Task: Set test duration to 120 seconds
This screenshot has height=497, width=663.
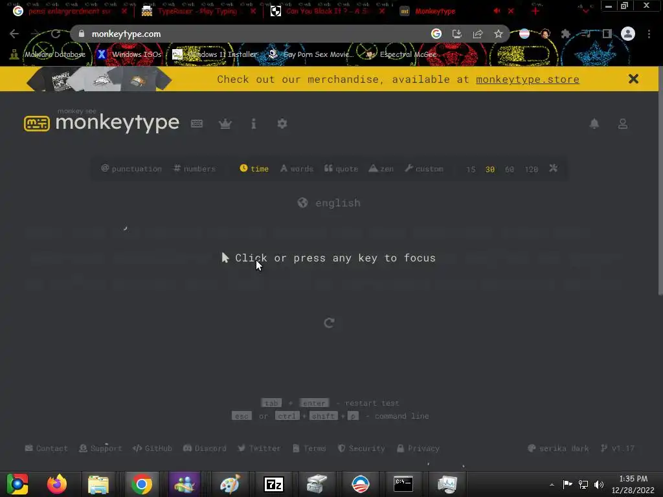Action: pyautogui.click(x=531, y=169)
